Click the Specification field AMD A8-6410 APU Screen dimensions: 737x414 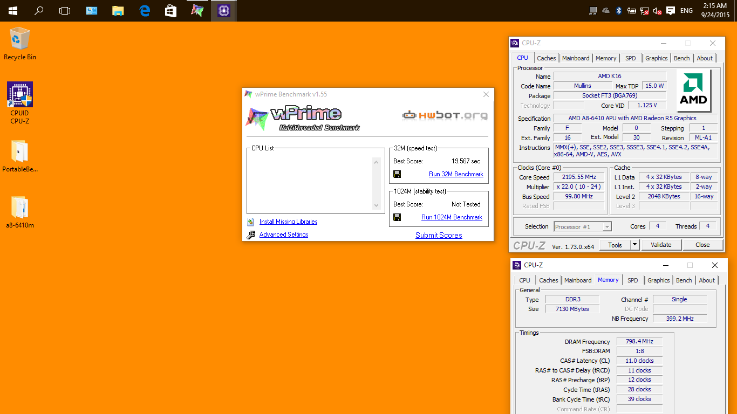coord(636,119)
